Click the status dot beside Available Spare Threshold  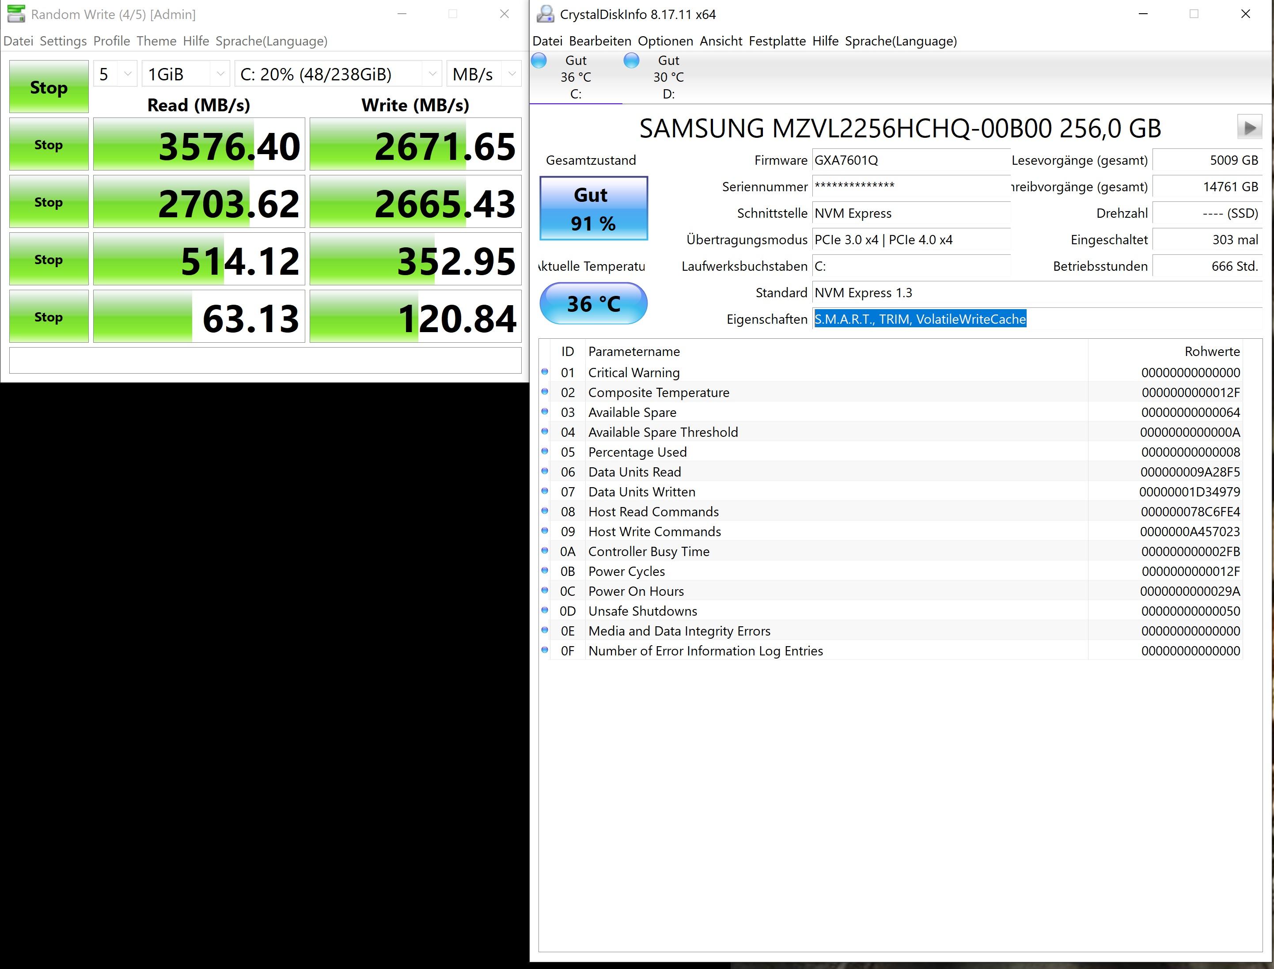545,432
